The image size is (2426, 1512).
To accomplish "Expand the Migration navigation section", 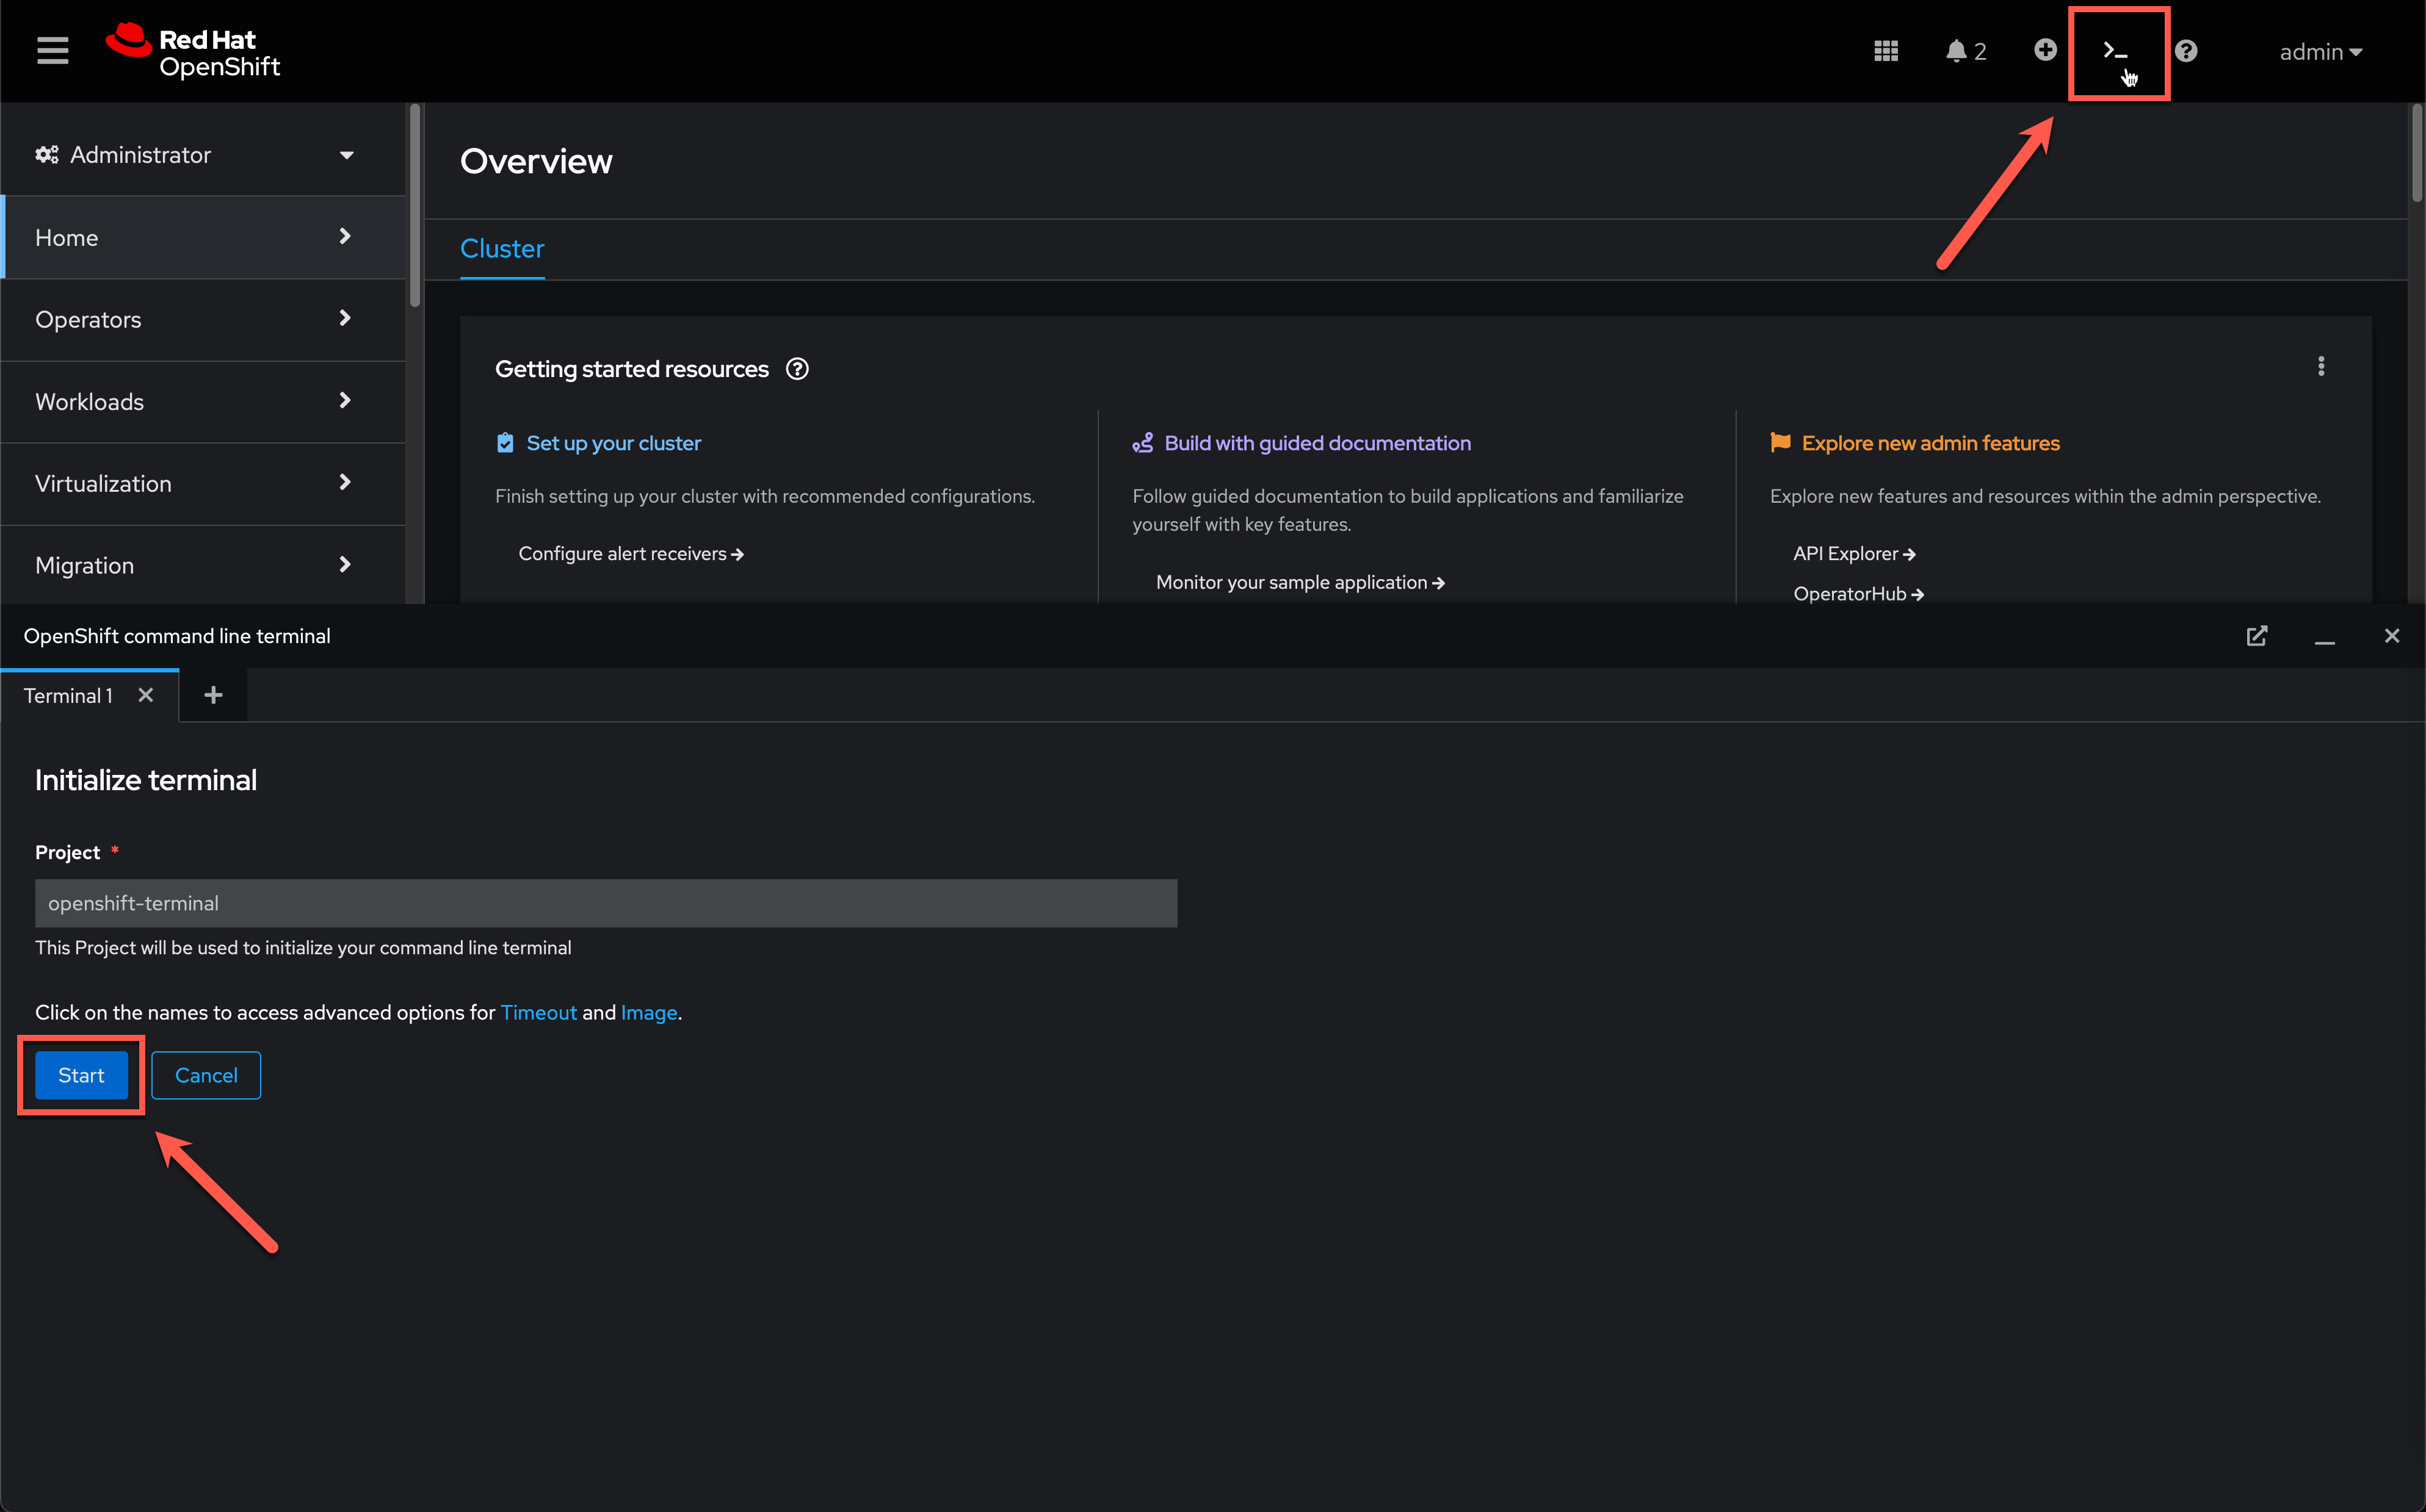I will point(203,565).
